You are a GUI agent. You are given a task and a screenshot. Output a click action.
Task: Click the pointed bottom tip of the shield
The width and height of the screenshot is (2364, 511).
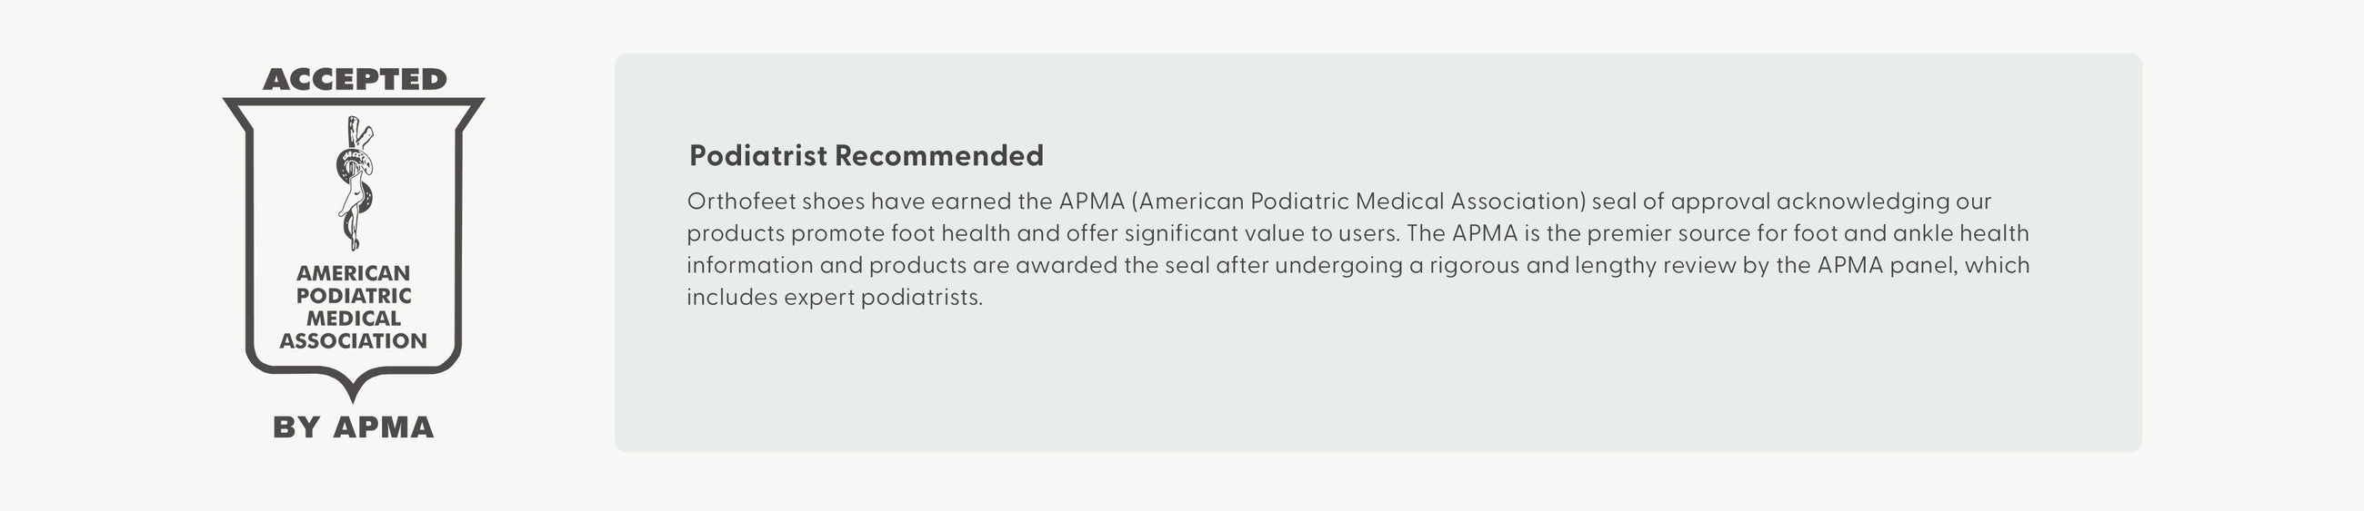(x=354, y=392)
